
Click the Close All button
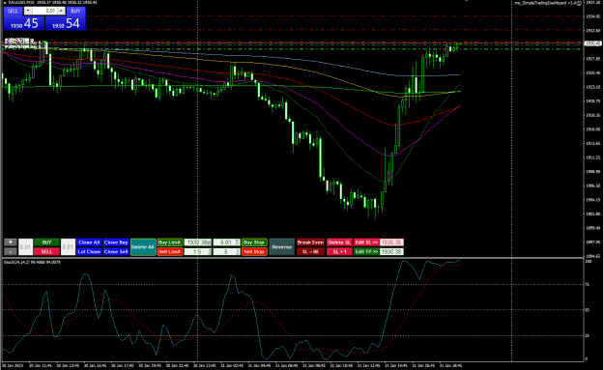click(89, 242)
